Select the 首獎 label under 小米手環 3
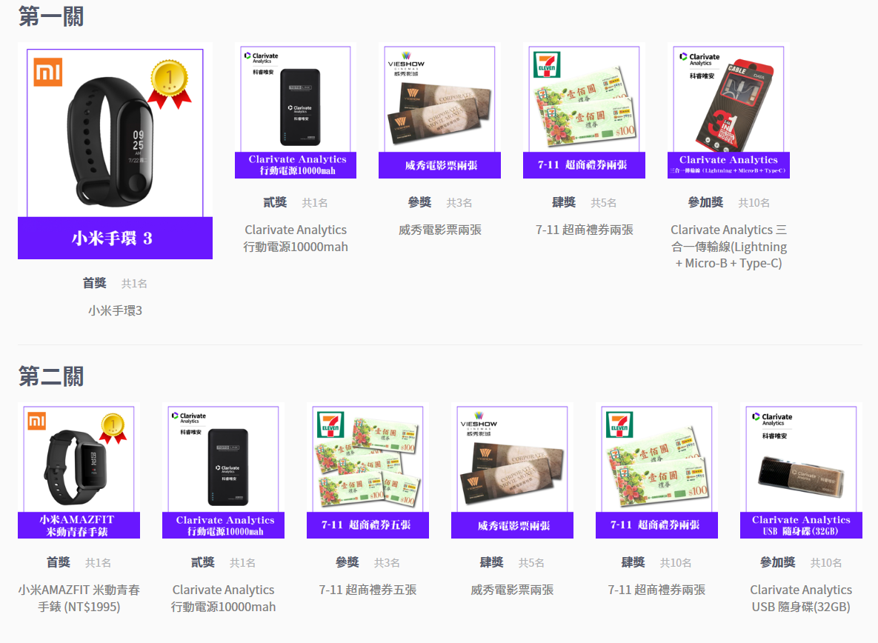Image resolution: width=878 pixels, height=643 pixels. 95,283
